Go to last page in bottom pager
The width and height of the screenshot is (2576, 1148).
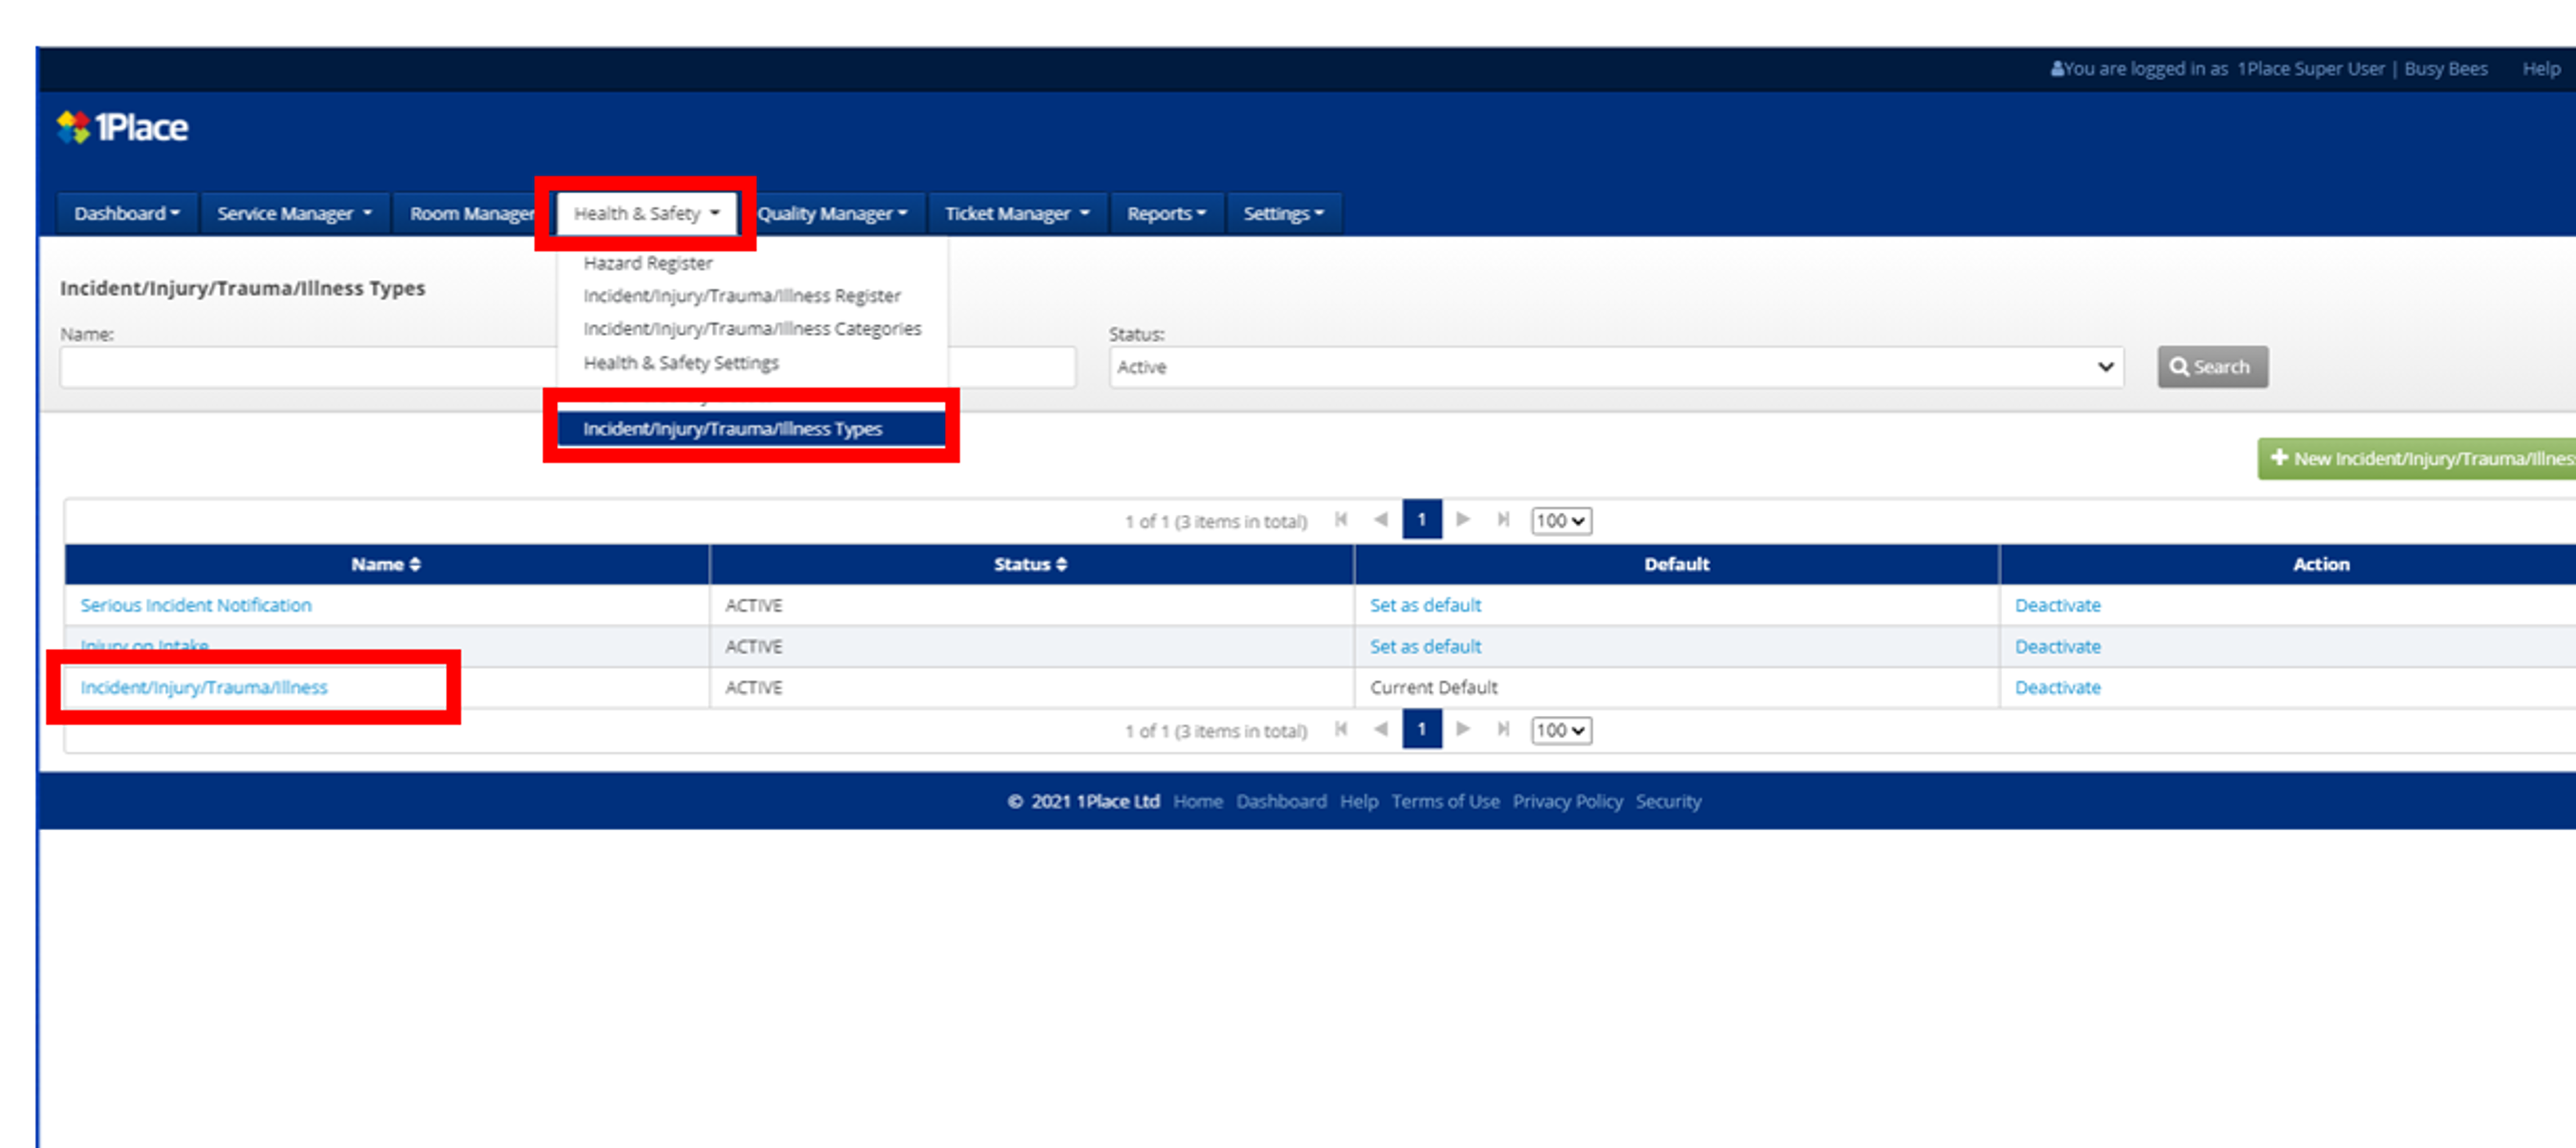click(x=1503, y=729)
